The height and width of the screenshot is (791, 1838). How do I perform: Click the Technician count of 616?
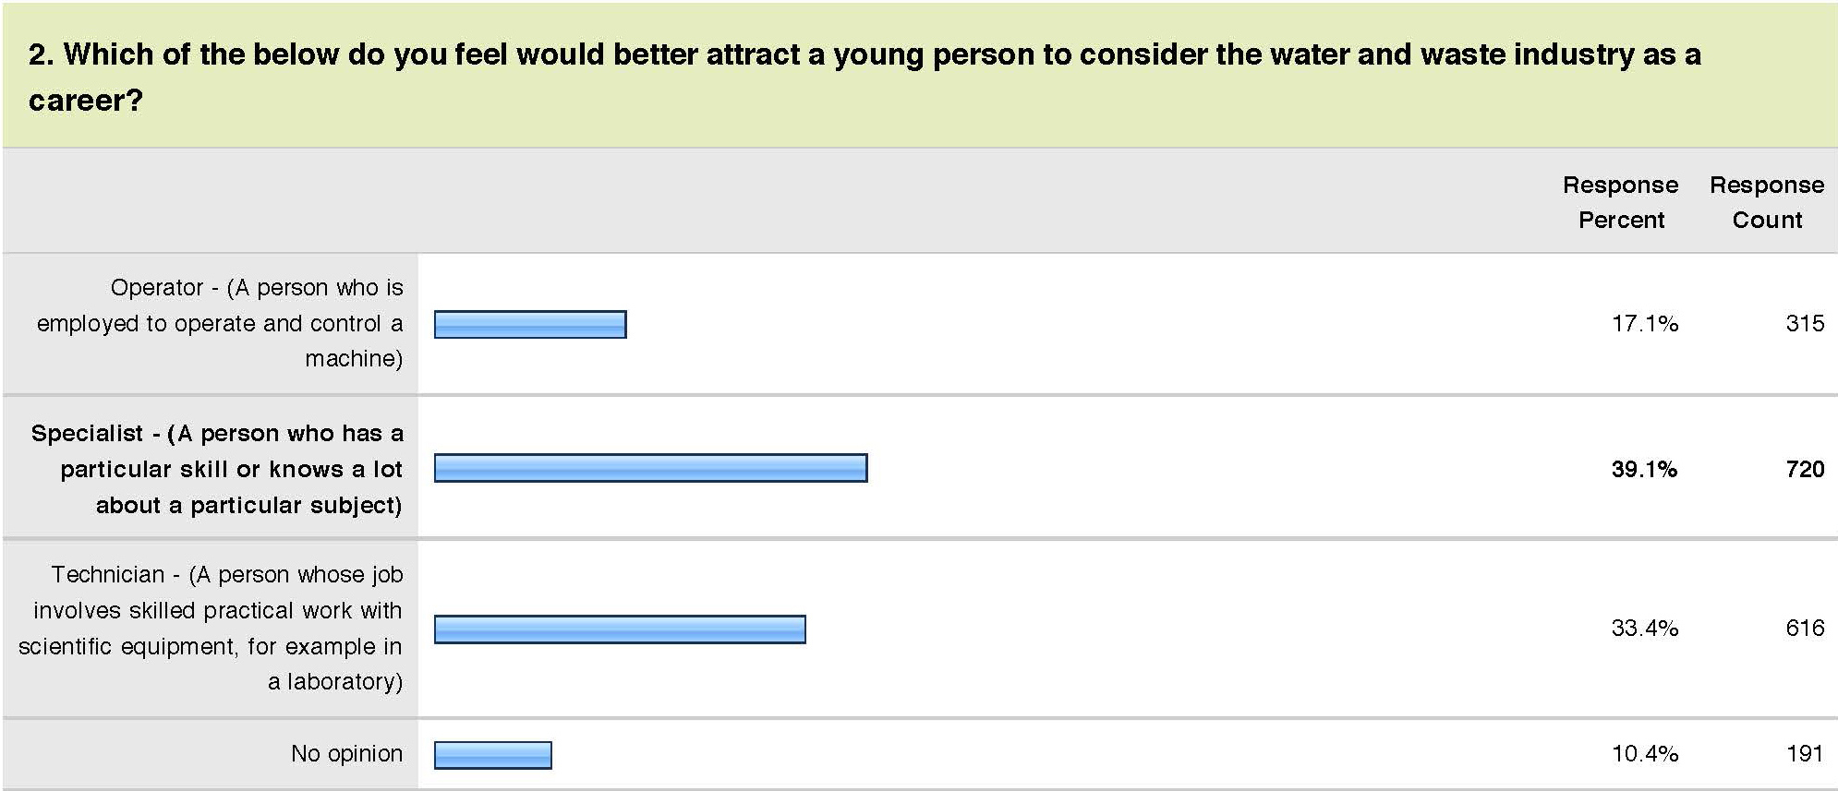[x=1804, y=629]
